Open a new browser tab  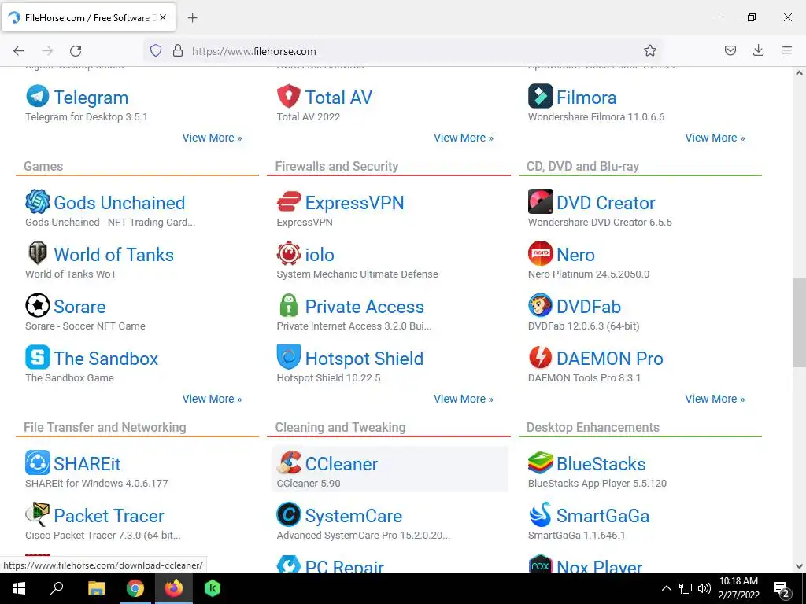[x=192, y=18]
